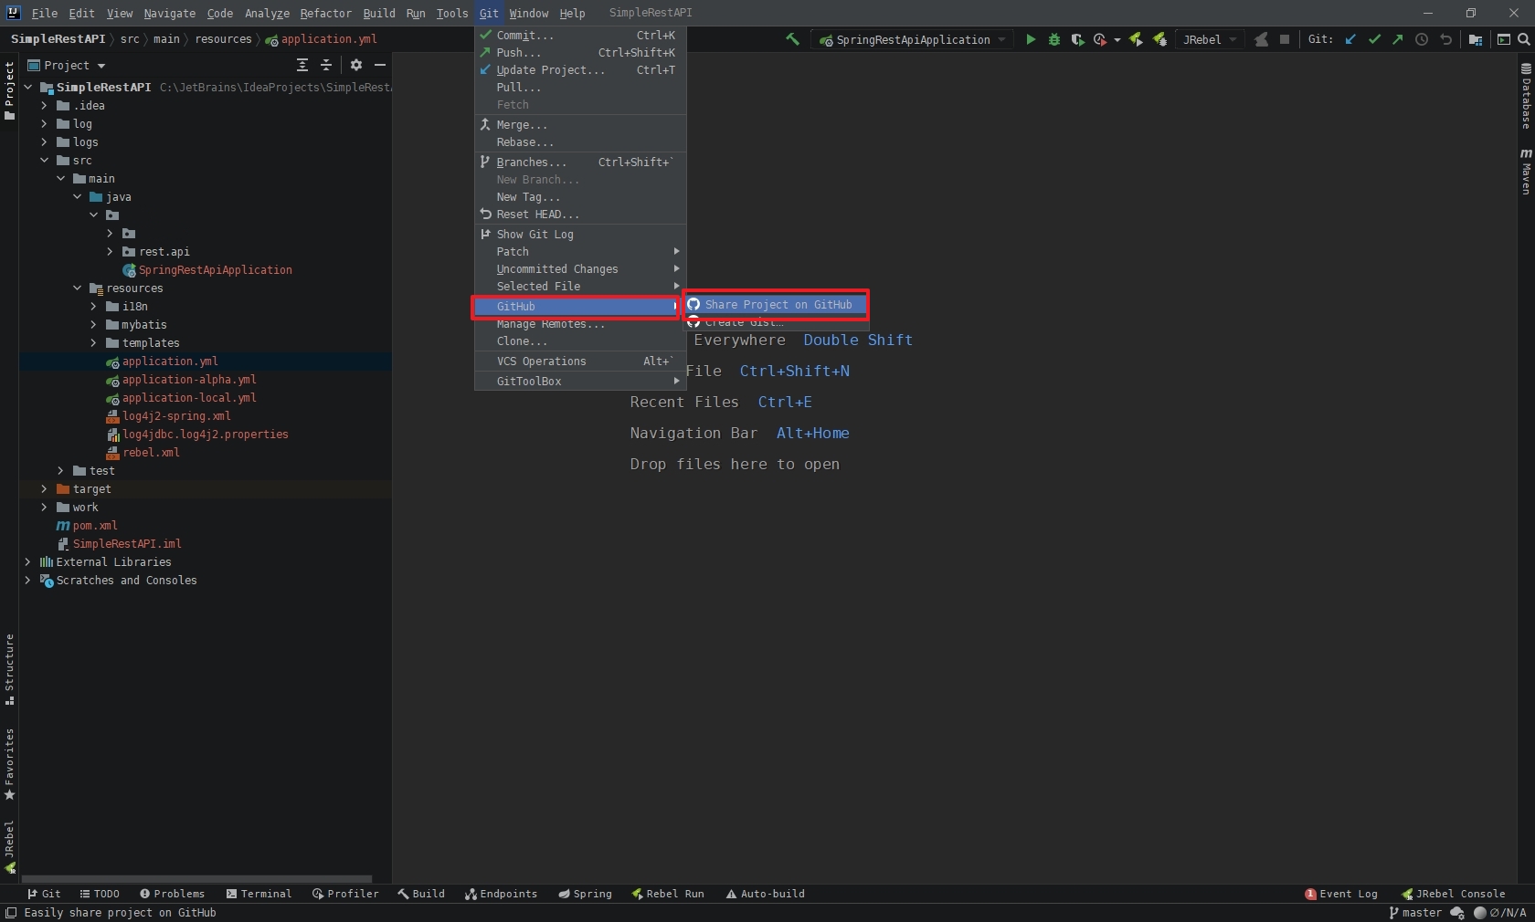Expand the .idea folder
The image size is (1535, 922).
pyautogui.click(x=44, y=105)
